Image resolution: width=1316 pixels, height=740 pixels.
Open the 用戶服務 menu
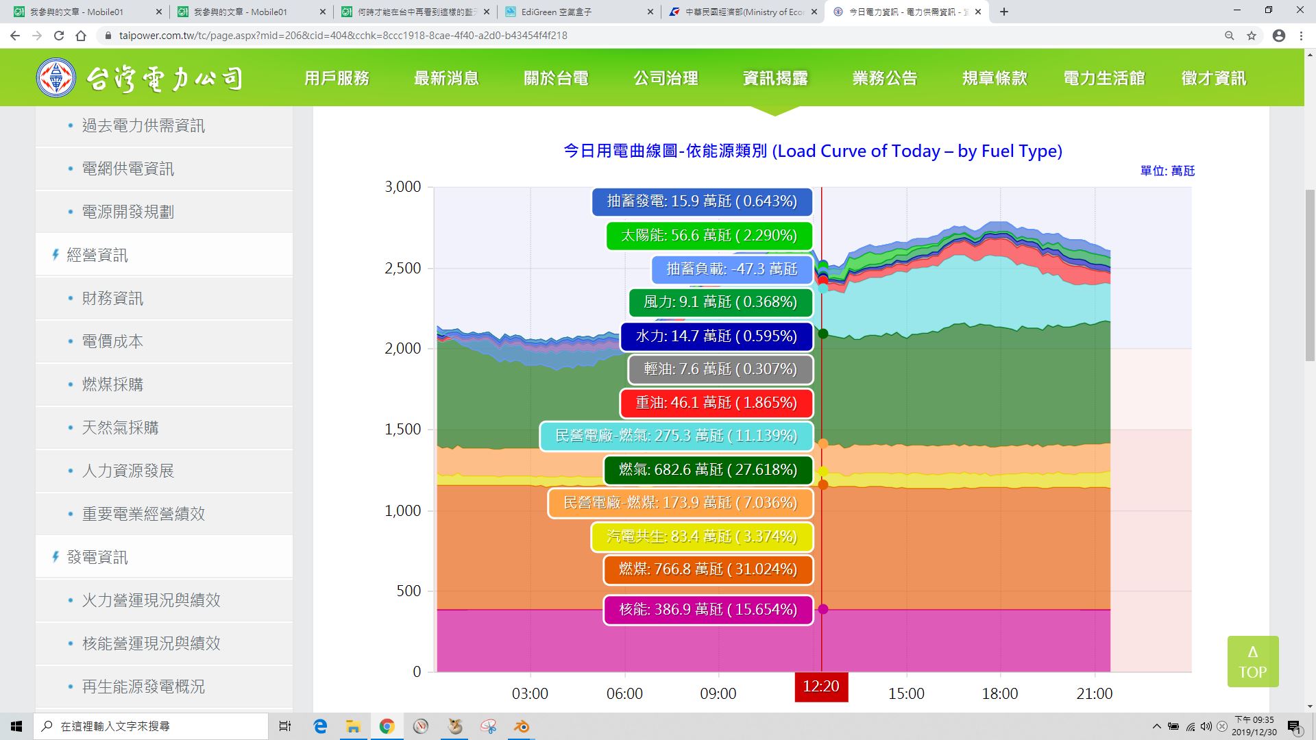[x=337, y=78]
